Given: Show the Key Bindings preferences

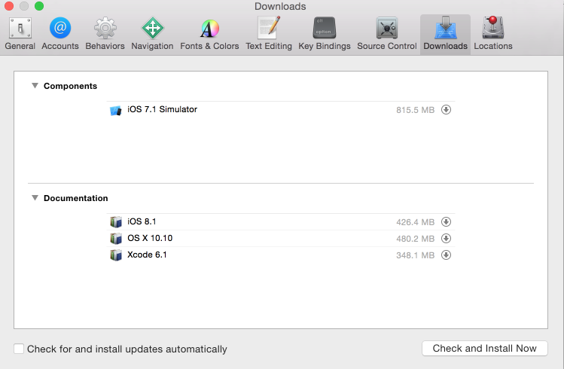Looking at the screenshot, I should coord(325,34).
